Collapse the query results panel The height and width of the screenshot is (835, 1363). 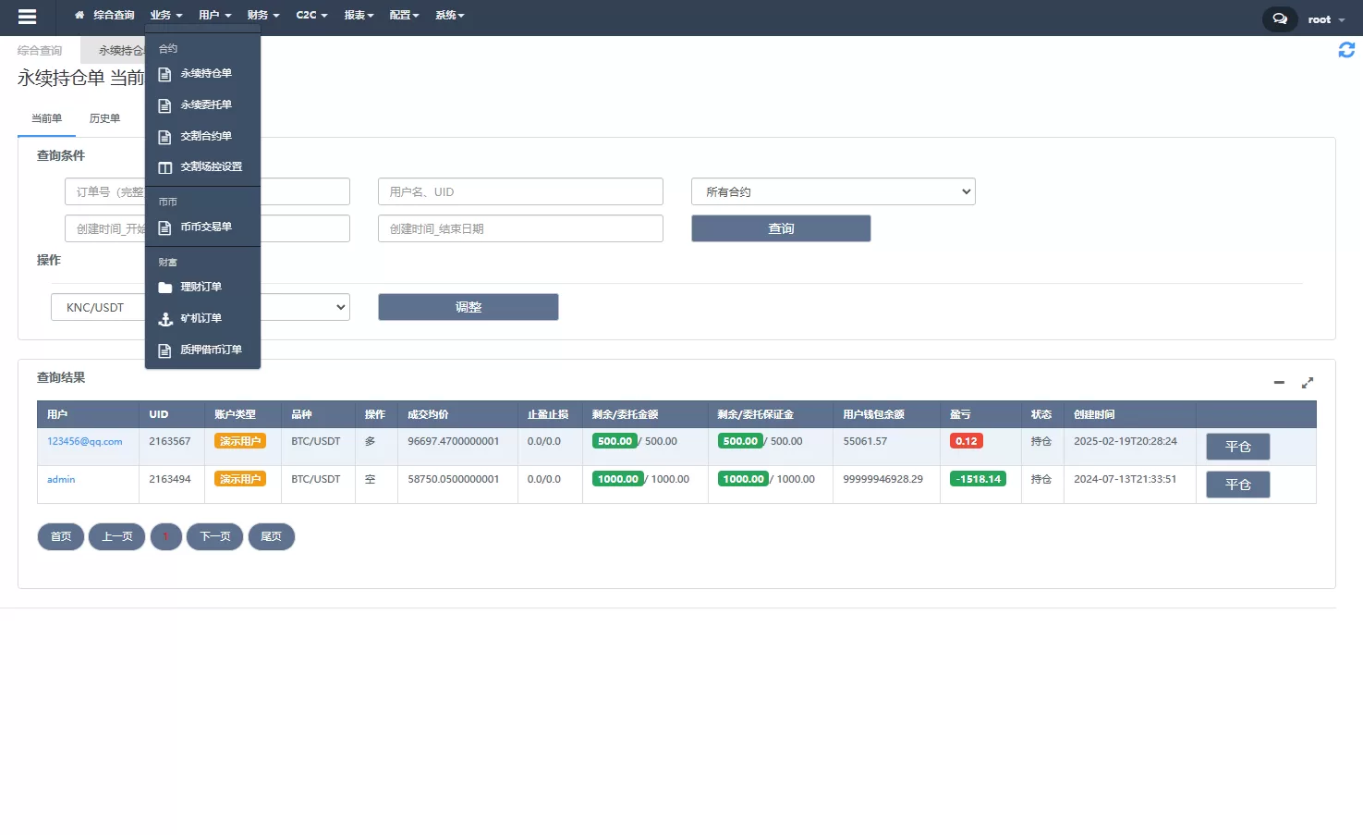[1279, 382]
